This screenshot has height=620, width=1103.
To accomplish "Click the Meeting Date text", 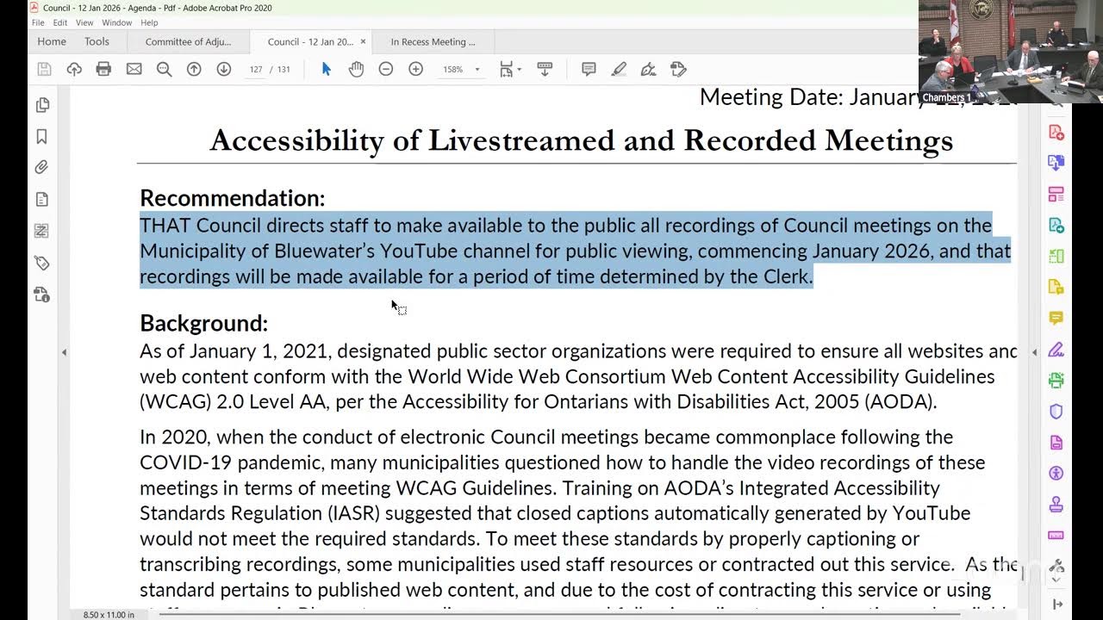I will coord(857,96).
